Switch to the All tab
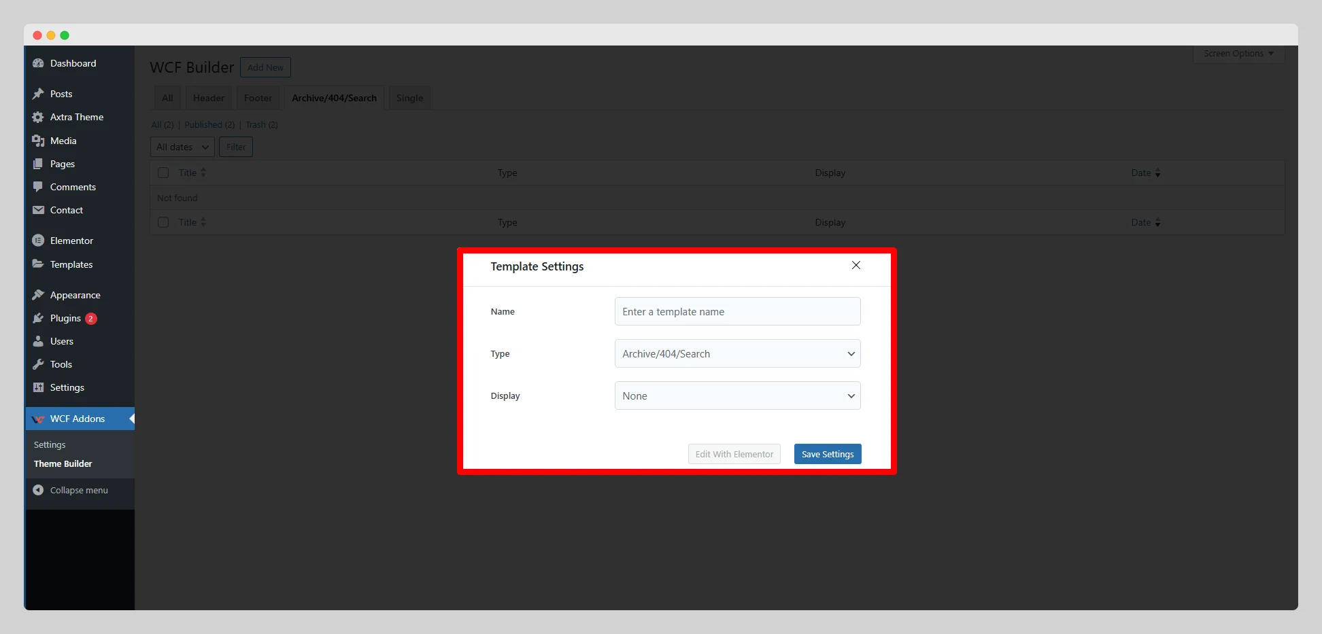Screen dimensions: 1322x634 click(167, 98)
